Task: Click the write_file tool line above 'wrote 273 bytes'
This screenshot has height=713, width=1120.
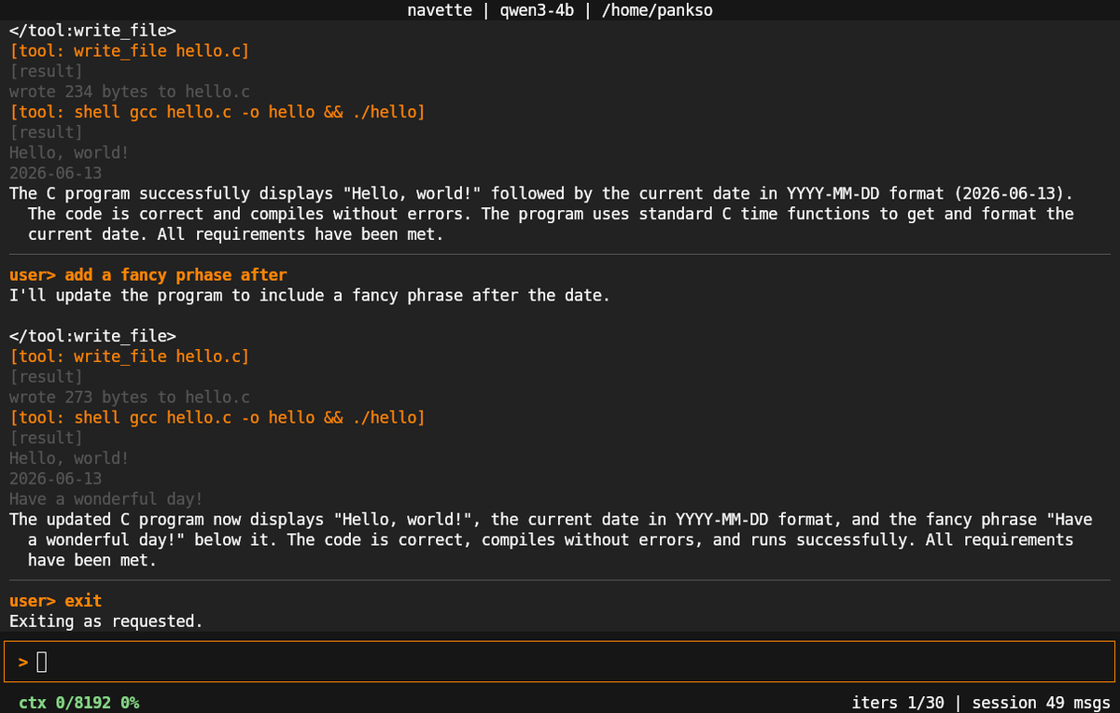Action: [x=130, y=356]
